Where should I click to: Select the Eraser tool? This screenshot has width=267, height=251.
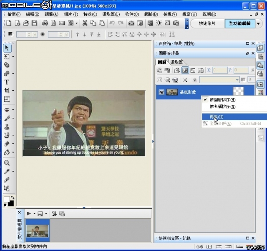point(7,144)
